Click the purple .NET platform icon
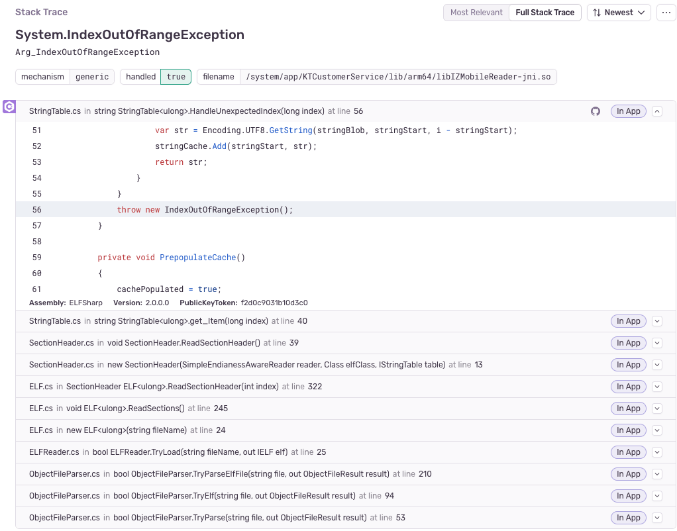Viewport: 677px width, 531px height. click(x=9, y=107)
